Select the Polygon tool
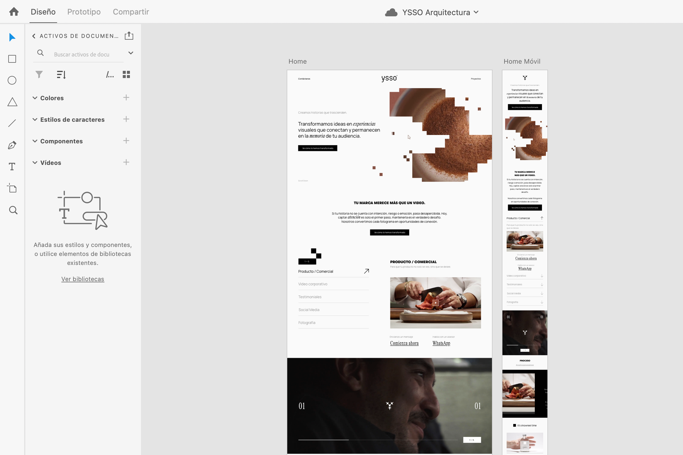The image size is (683, 455). (12, 102)
